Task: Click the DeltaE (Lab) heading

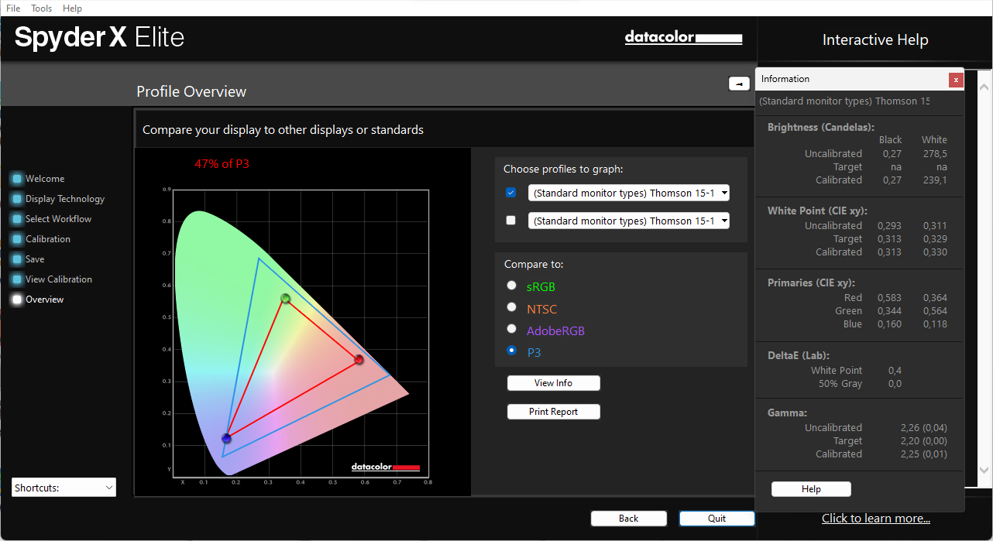Action: 799,355
